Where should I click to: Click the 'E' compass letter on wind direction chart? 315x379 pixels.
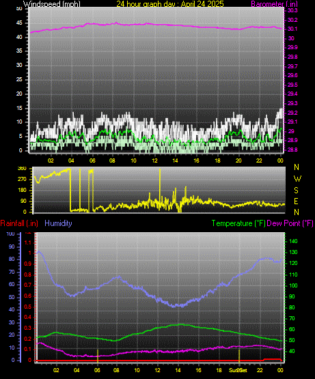[296, 201]
